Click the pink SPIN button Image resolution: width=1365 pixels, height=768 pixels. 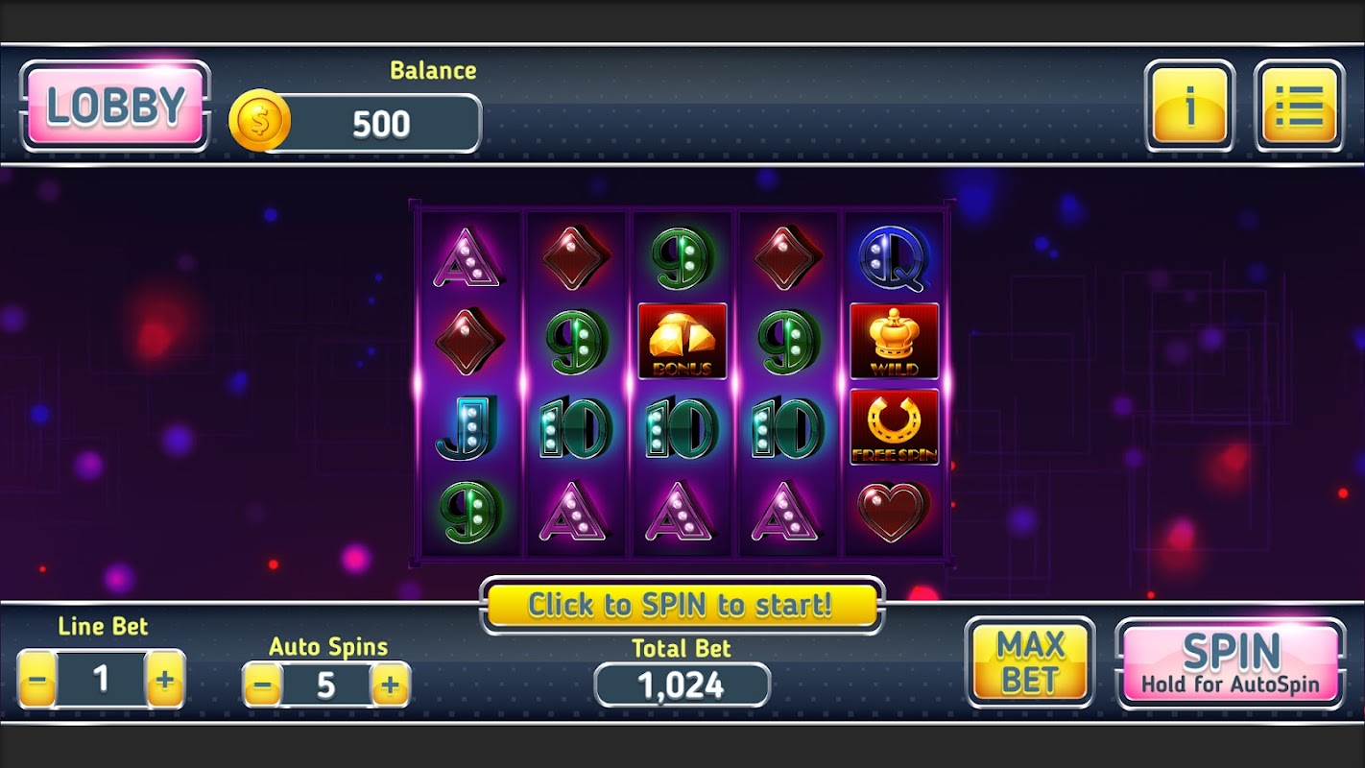pos(1230,663)
